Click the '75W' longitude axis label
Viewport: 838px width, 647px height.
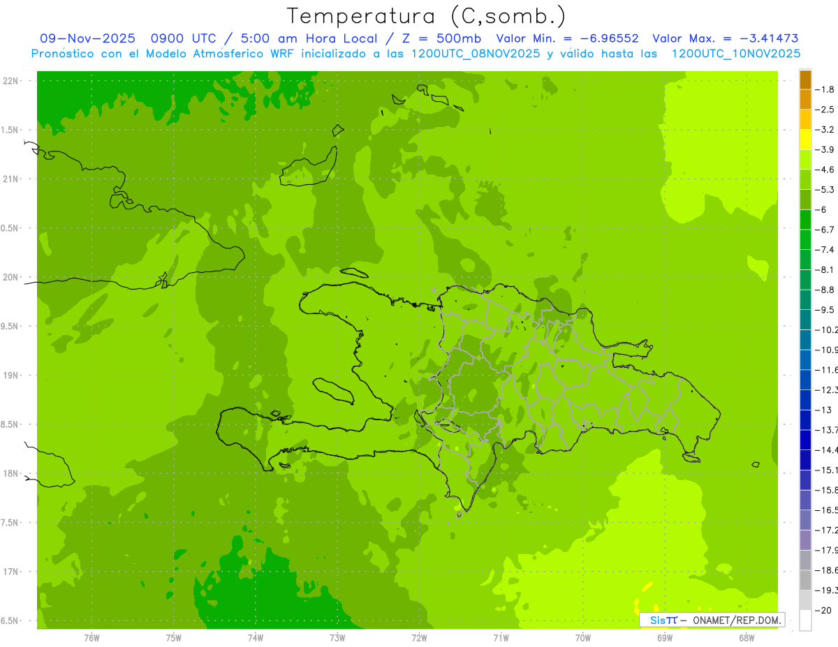pyautogui.click(x=174, y=638)
